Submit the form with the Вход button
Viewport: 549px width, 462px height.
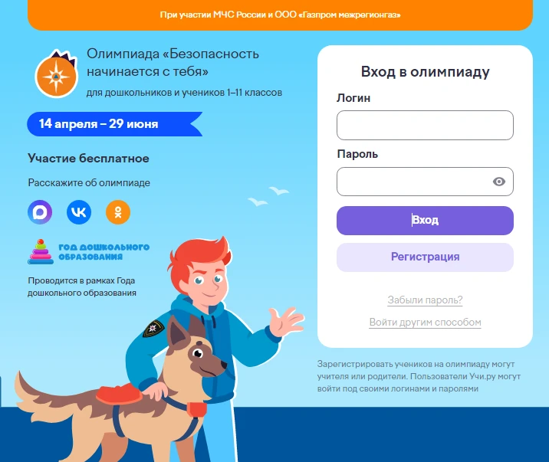tap(425, 221)
